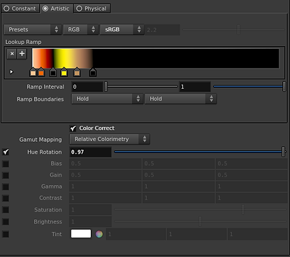
Task: Click the Saturation slider handle
Action: [242, 210]
